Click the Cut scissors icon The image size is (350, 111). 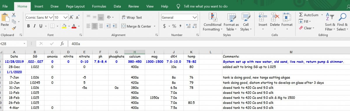click(x=14, y=15)
